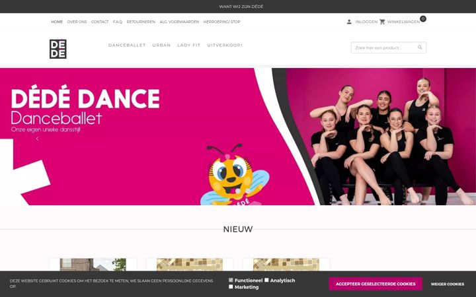Open Herroeping/ Stop page
Image resolution: width=476 pixels, height=297 pixels.
tap(222, 22)
